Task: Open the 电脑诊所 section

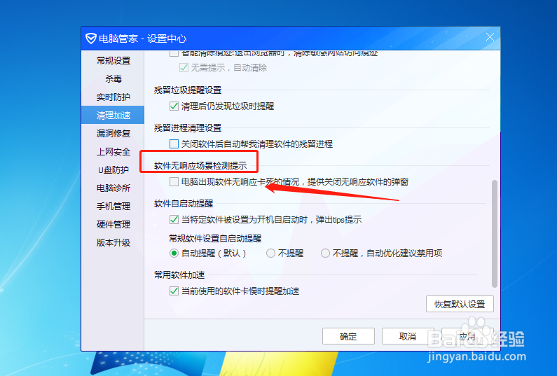Action: [x=114, y=188]
